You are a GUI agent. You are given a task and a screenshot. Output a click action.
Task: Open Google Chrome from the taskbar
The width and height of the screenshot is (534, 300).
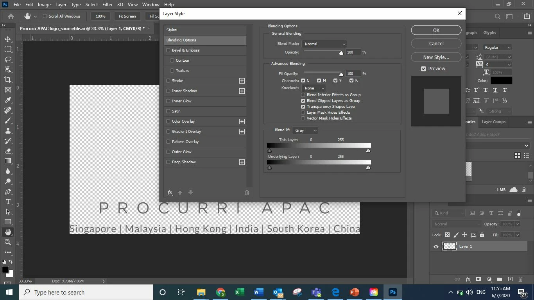221,292
